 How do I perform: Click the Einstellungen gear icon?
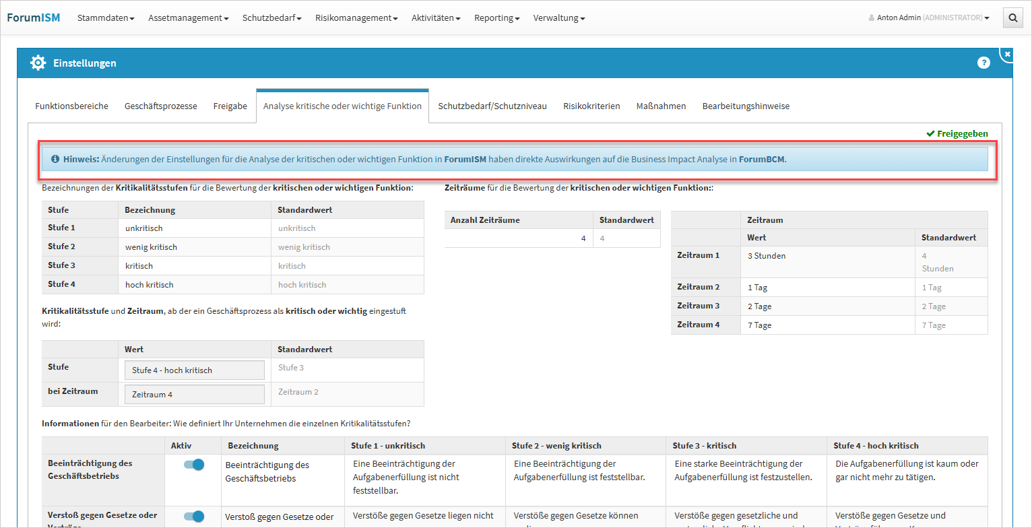(38, 63)
